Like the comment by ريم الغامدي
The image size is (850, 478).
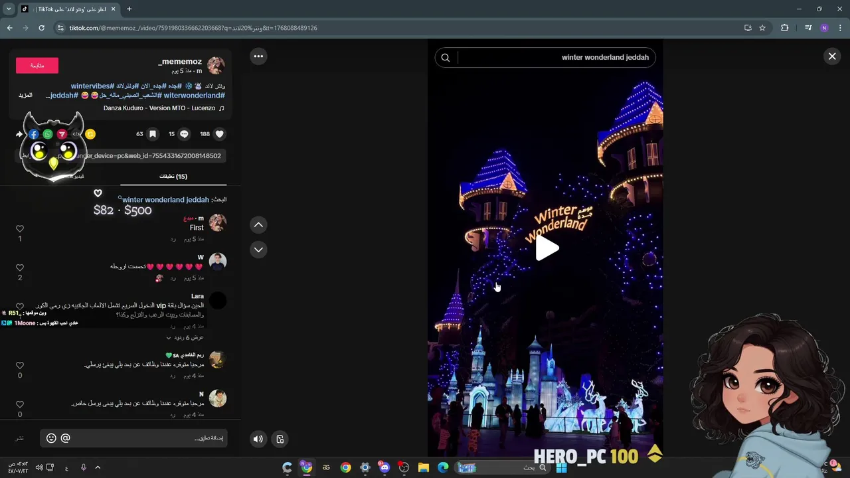(x=20, y=365)
